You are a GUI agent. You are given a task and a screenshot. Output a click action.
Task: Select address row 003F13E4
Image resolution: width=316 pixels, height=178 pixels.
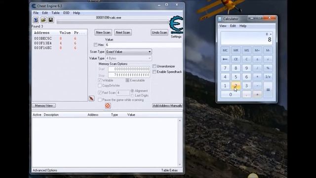[x=60, y=43]
